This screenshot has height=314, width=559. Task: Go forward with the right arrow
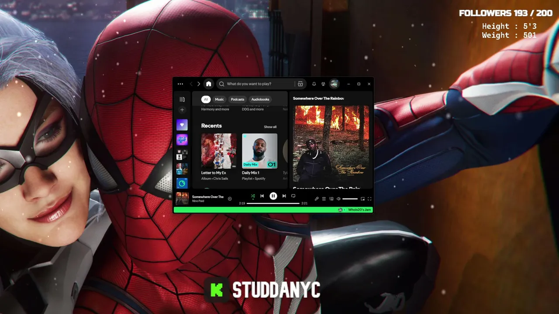[x=199, y=84]
